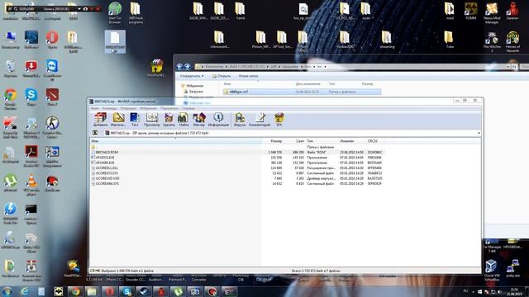The image size is (529, 297).
Task: Open the Файл menu in WinRAR
Action: 95,108
